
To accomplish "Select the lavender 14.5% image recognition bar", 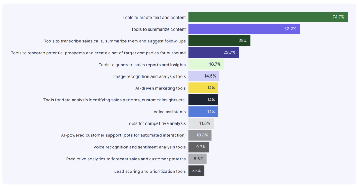I will 204,76.
